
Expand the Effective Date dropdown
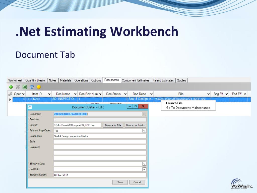click(x=144, y=164)
